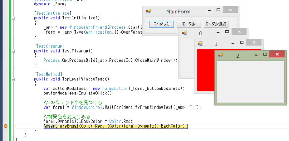Click the [TestInitialize] attribute text
289x141 pixels.
(53, 13)
